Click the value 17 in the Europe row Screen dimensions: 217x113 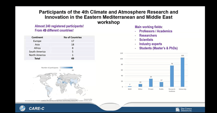(73, 41)
